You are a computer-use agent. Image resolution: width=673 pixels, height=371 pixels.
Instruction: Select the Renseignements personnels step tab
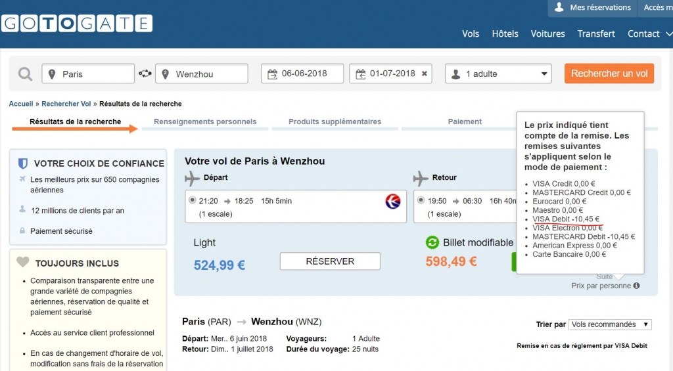tap(205, 122)
